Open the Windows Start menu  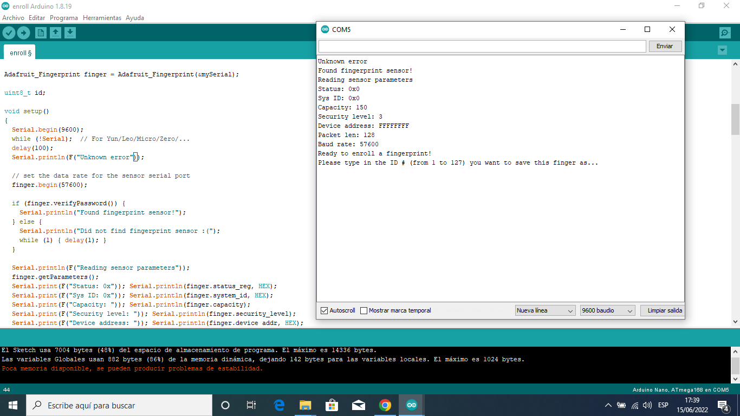13,405
